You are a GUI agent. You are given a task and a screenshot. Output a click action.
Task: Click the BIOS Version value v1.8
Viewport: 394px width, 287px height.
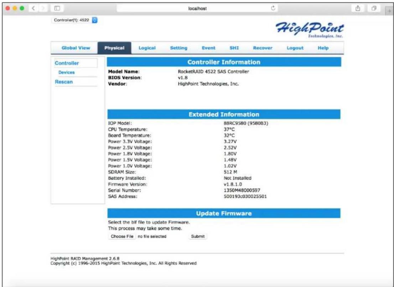[x=183, y=78]
